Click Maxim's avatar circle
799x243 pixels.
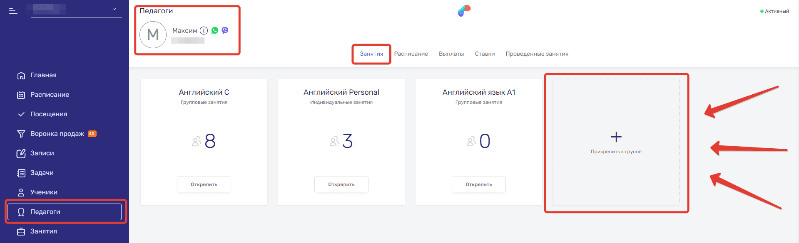pos(153,35)
